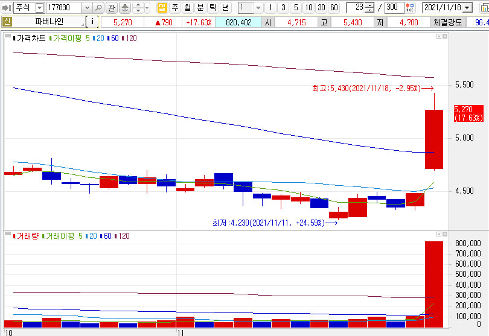Screen dimensions: 489x336
Task: Choose interval preset 5
Action: (x=296, y=7)
